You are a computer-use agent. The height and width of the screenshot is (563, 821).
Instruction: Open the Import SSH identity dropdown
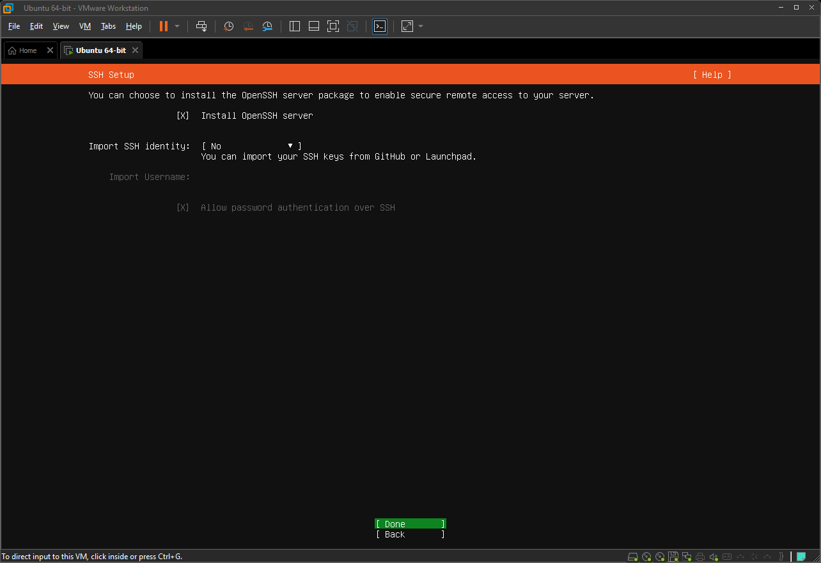click(x=251, y=146)
